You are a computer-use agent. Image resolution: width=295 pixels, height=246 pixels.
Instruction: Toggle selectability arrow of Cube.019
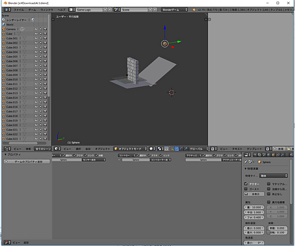(41, 120)
